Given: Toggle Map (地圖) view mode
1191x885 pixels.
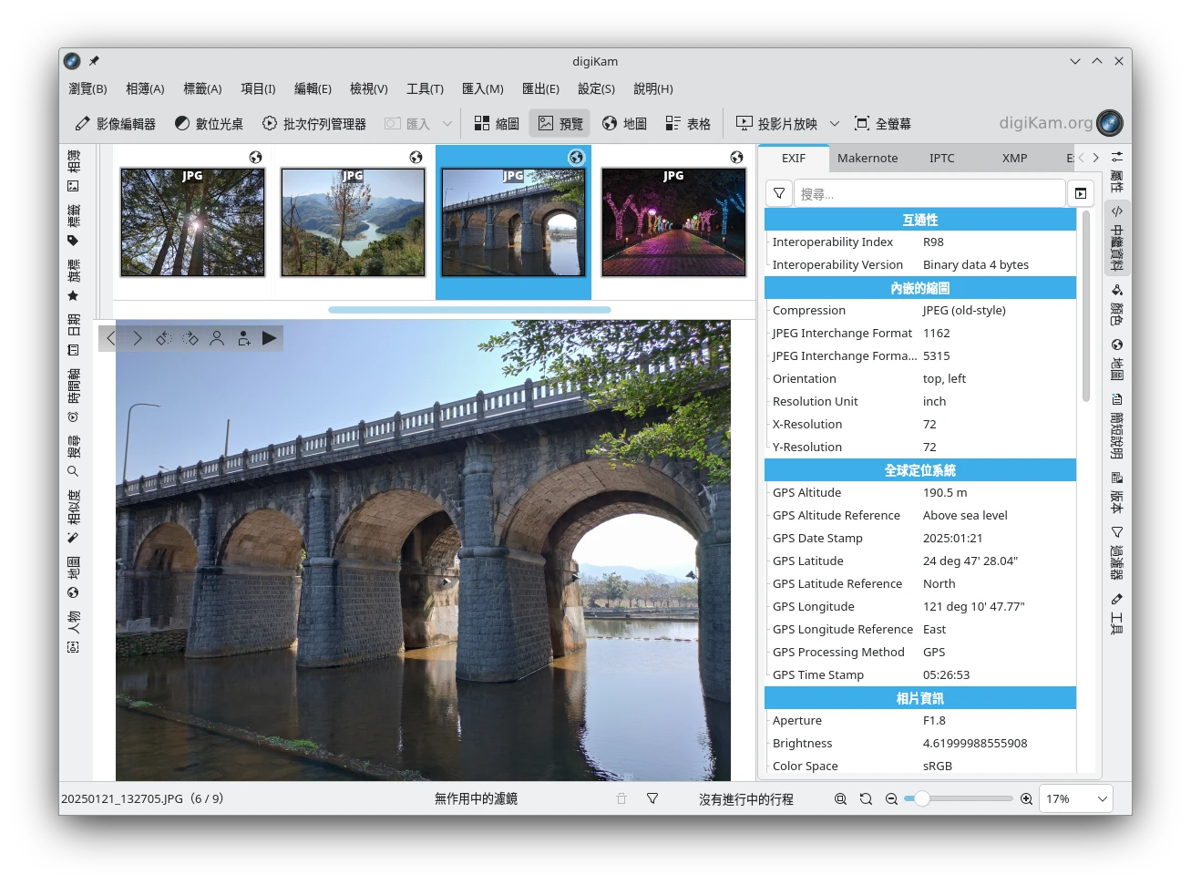Looking at the screenshot, I should pos(624,124).
